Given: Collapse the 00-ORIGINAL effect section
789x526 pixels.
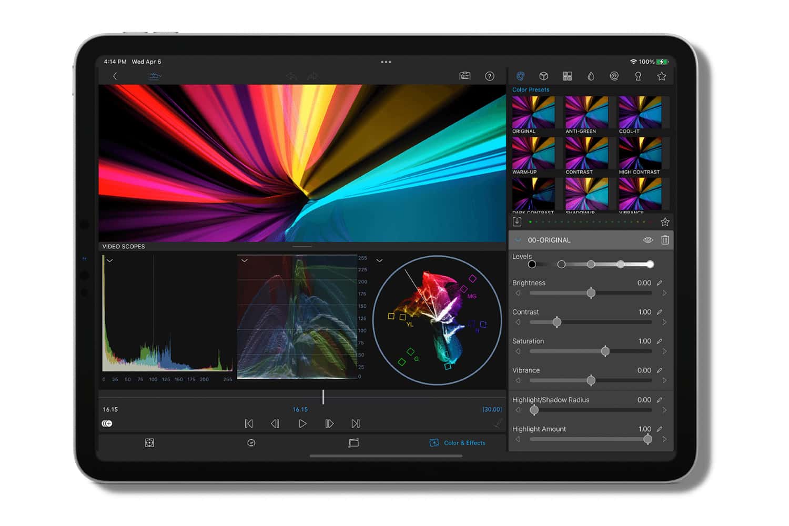Looking at the screenshot, I should point(518,240).
